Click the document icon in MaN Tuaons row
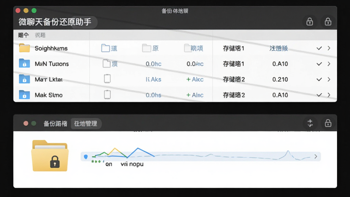Screen dimensions: 350x197 point(107,64)
